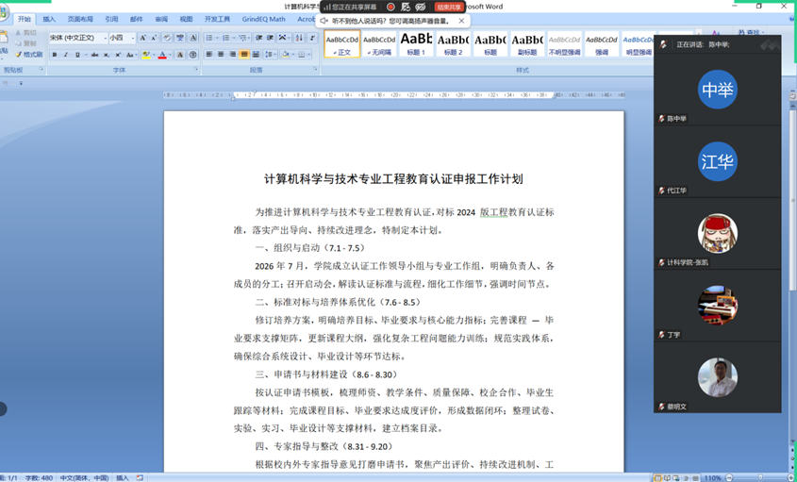Apply subscript formatting
Screen dimensions: 797x482
click(107, 55)
